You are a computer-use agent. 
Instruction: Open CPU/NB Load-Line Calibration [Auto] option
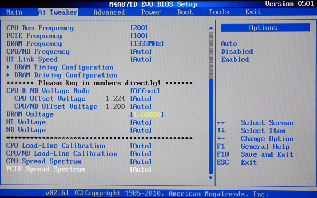[141, 154]
